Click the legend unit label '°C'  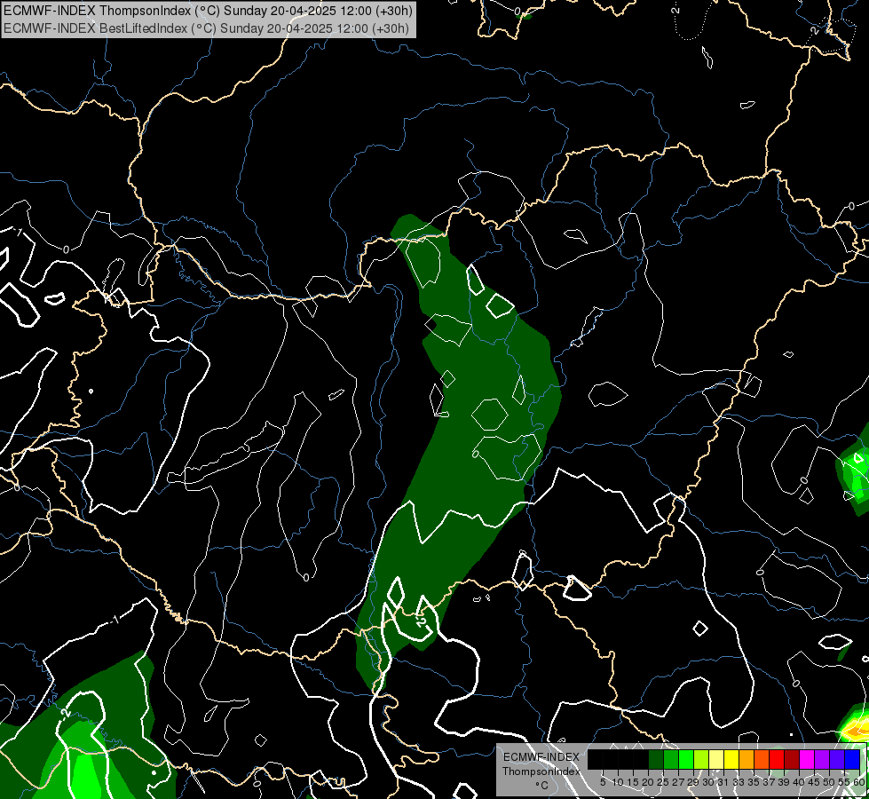(x=542, y=786)
